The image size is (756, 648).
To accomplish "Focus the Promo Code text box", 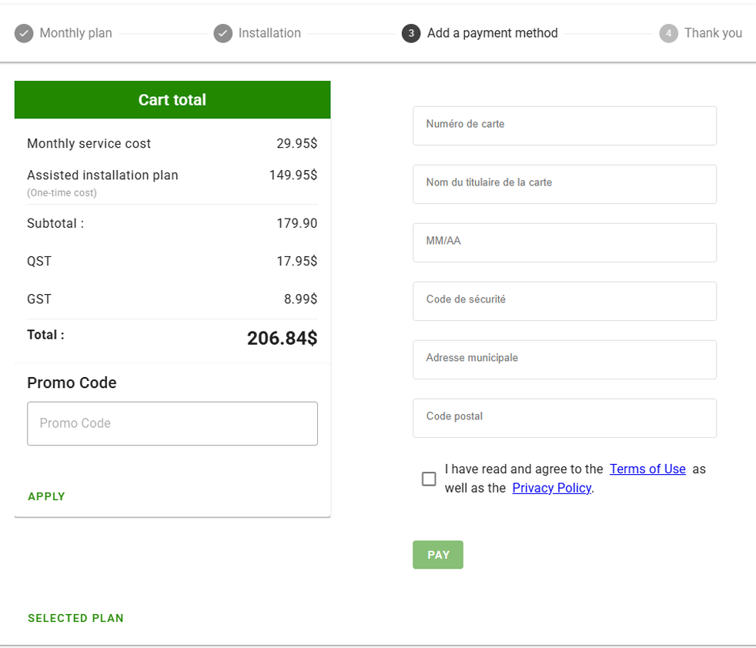I will coord(172,423).
